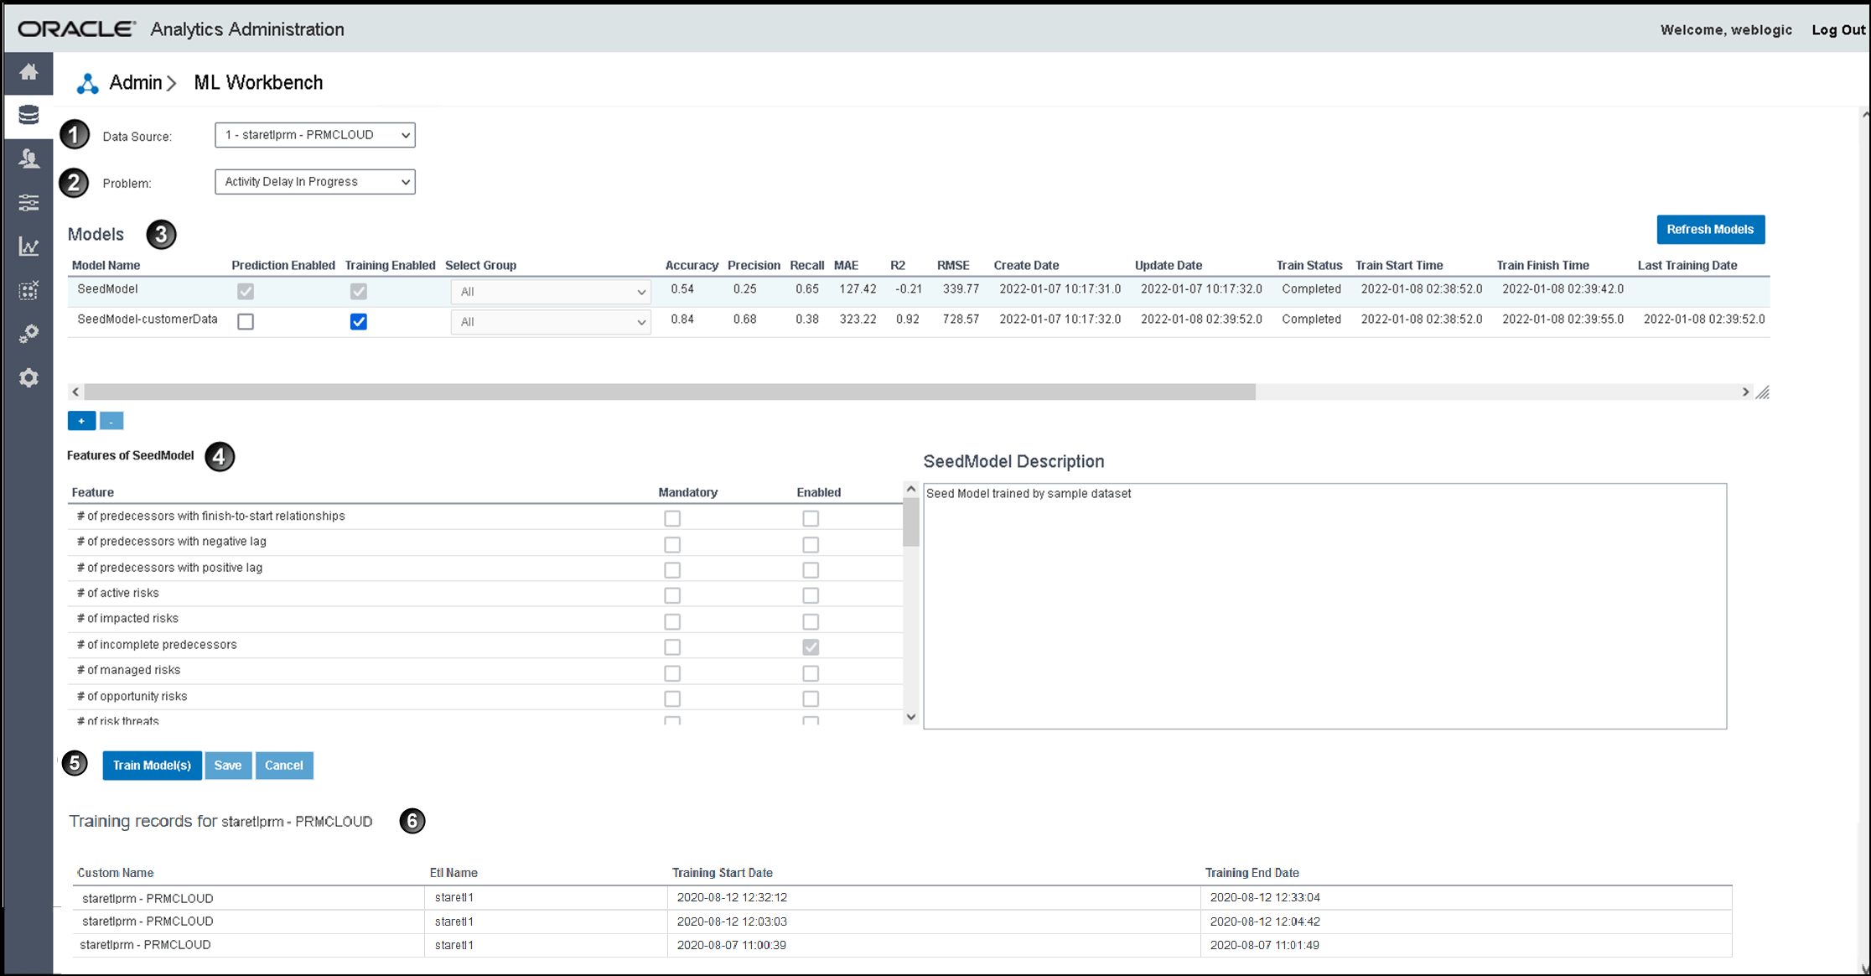
Task: Check Enabled for finish-to-start relationships feature
Action: [811, 518]
